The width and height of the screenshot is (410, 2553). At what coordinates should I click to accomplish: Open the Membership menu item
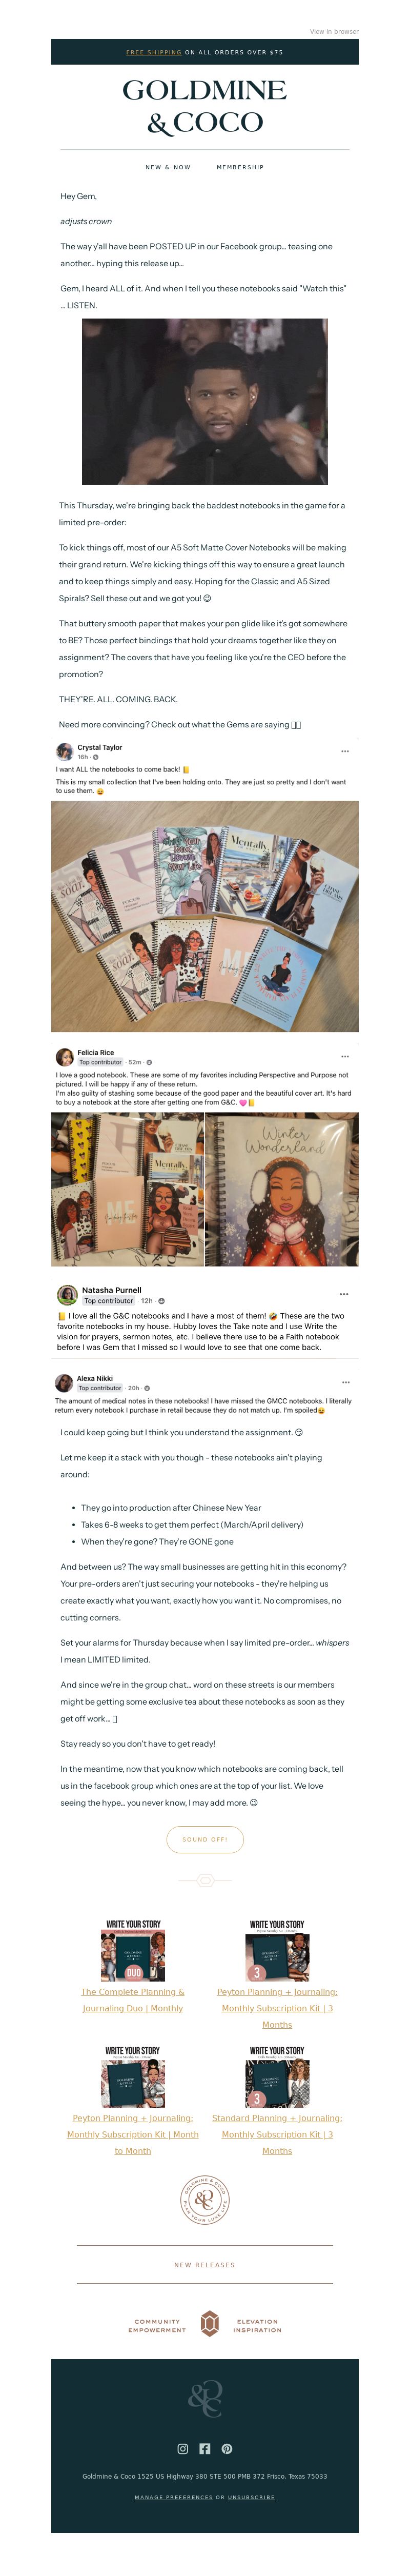coord(241,168)
